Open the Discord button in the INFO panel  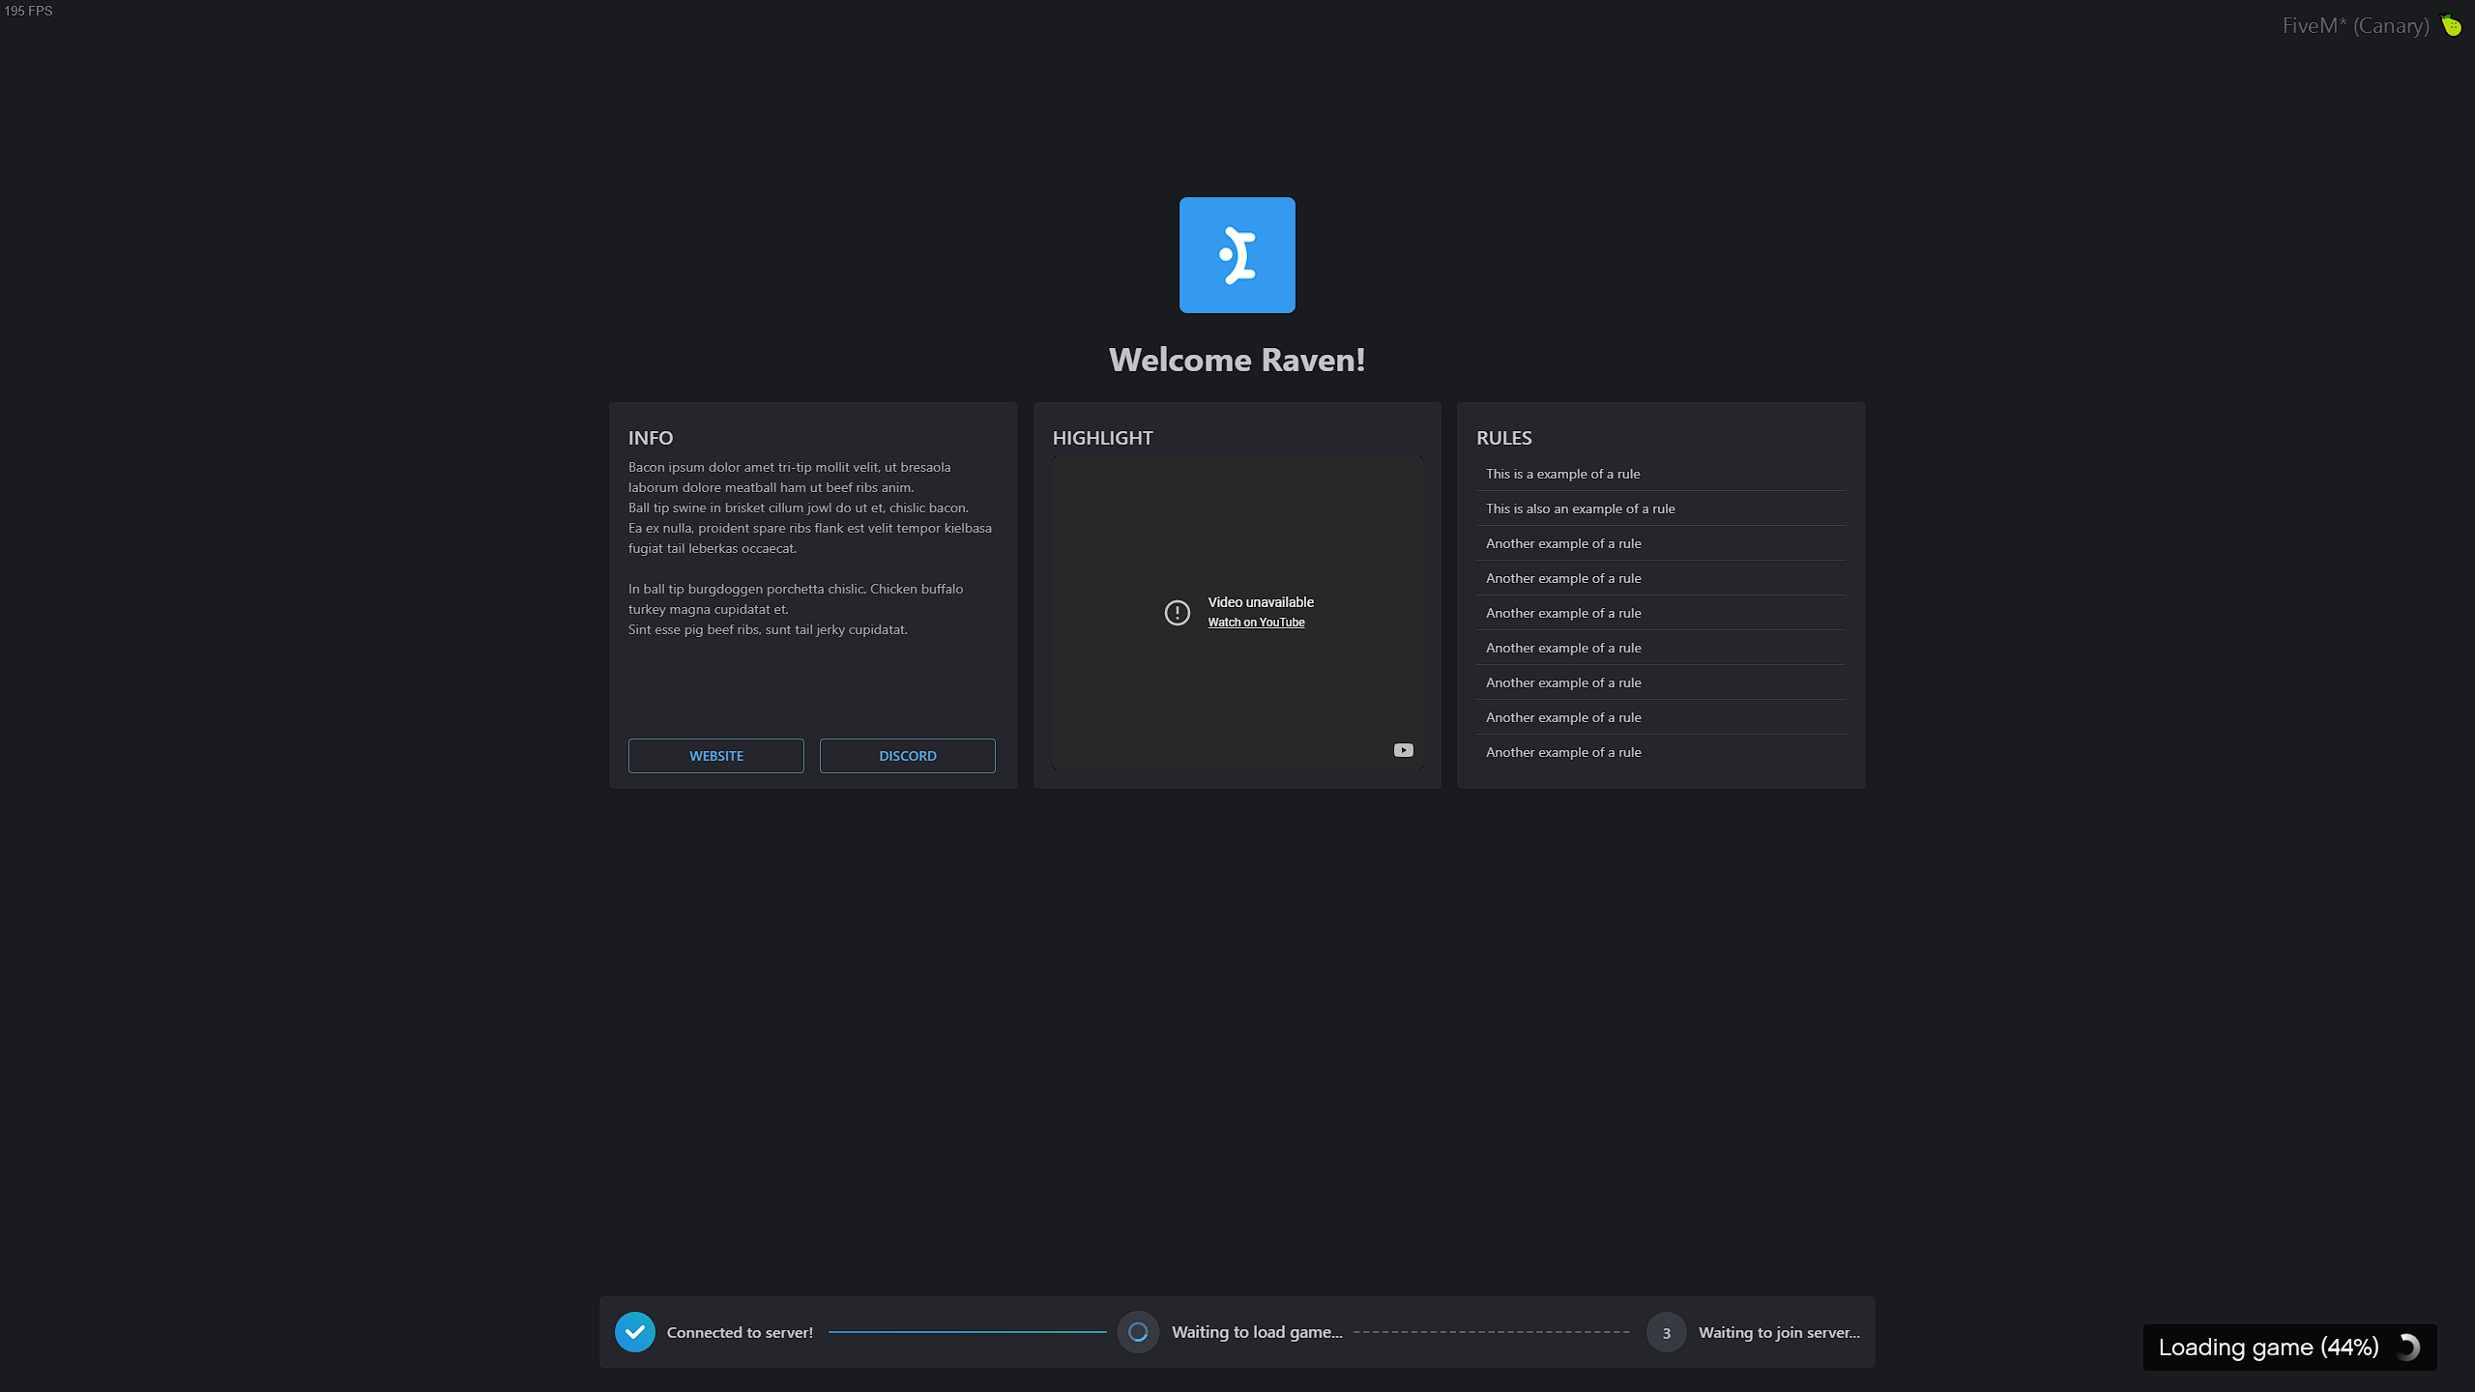[906, 755]
